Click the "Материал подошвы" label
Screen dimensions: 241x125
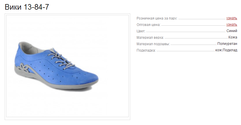click(x=153, y=44)
